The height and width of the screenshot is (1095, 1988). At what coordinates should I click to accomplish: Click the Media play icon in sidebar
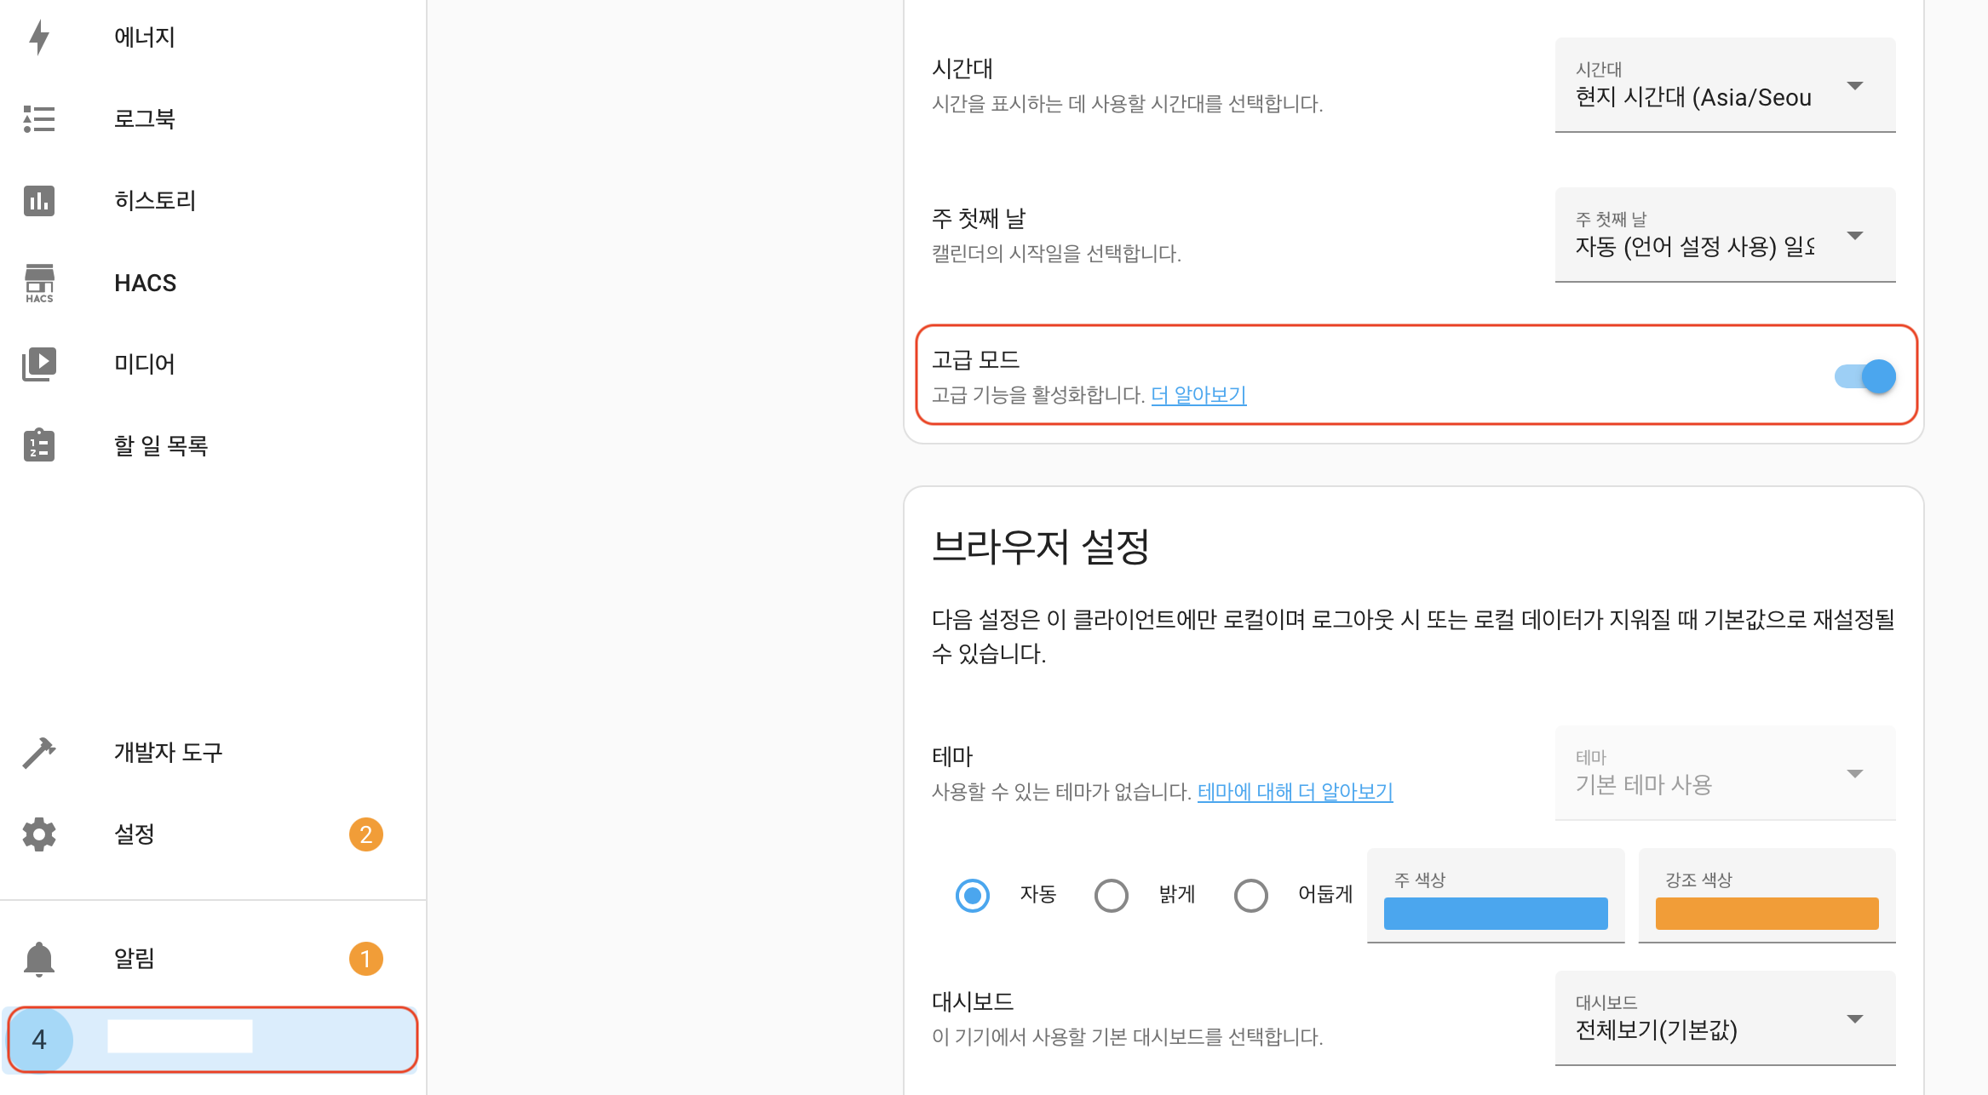[x=39, y=364]
